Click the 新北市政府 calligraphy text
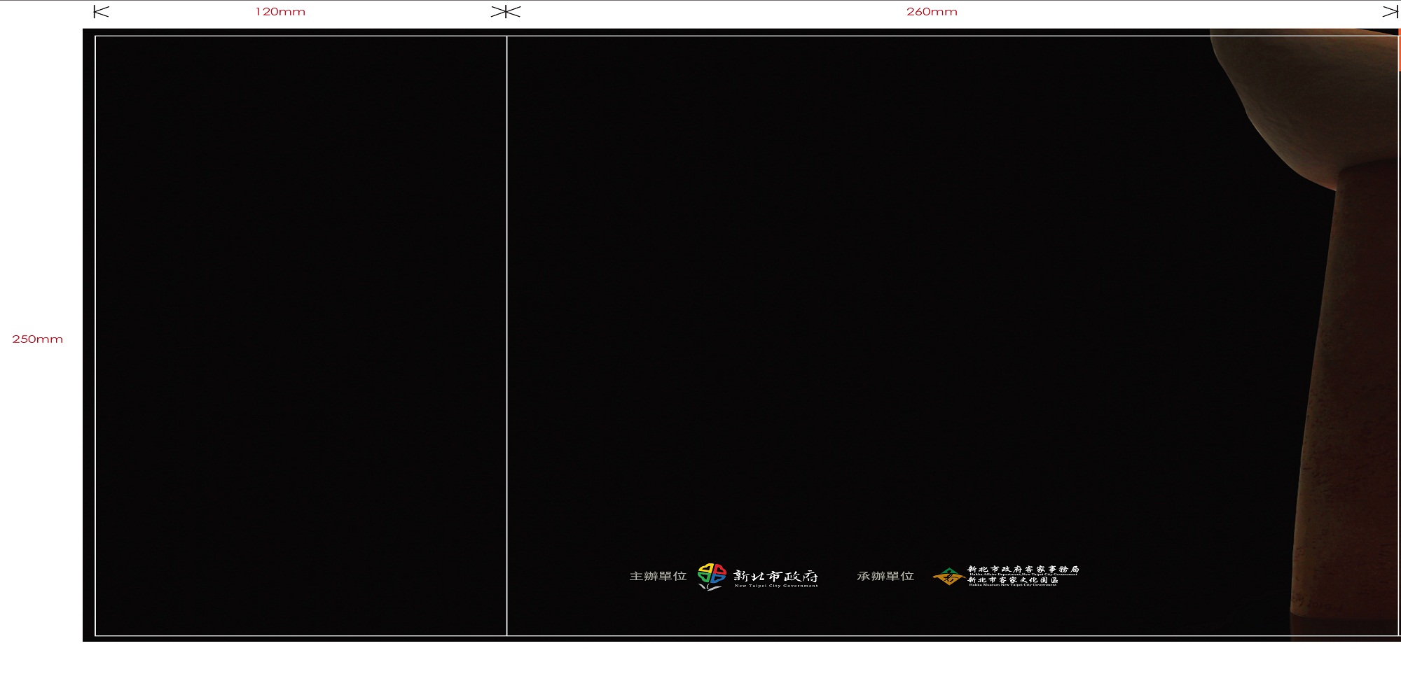 pos(775,575)
